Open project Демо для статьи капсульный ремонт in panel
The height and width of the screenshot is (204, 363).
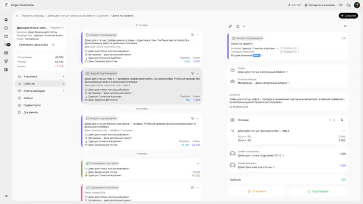[x=263, y=72]
